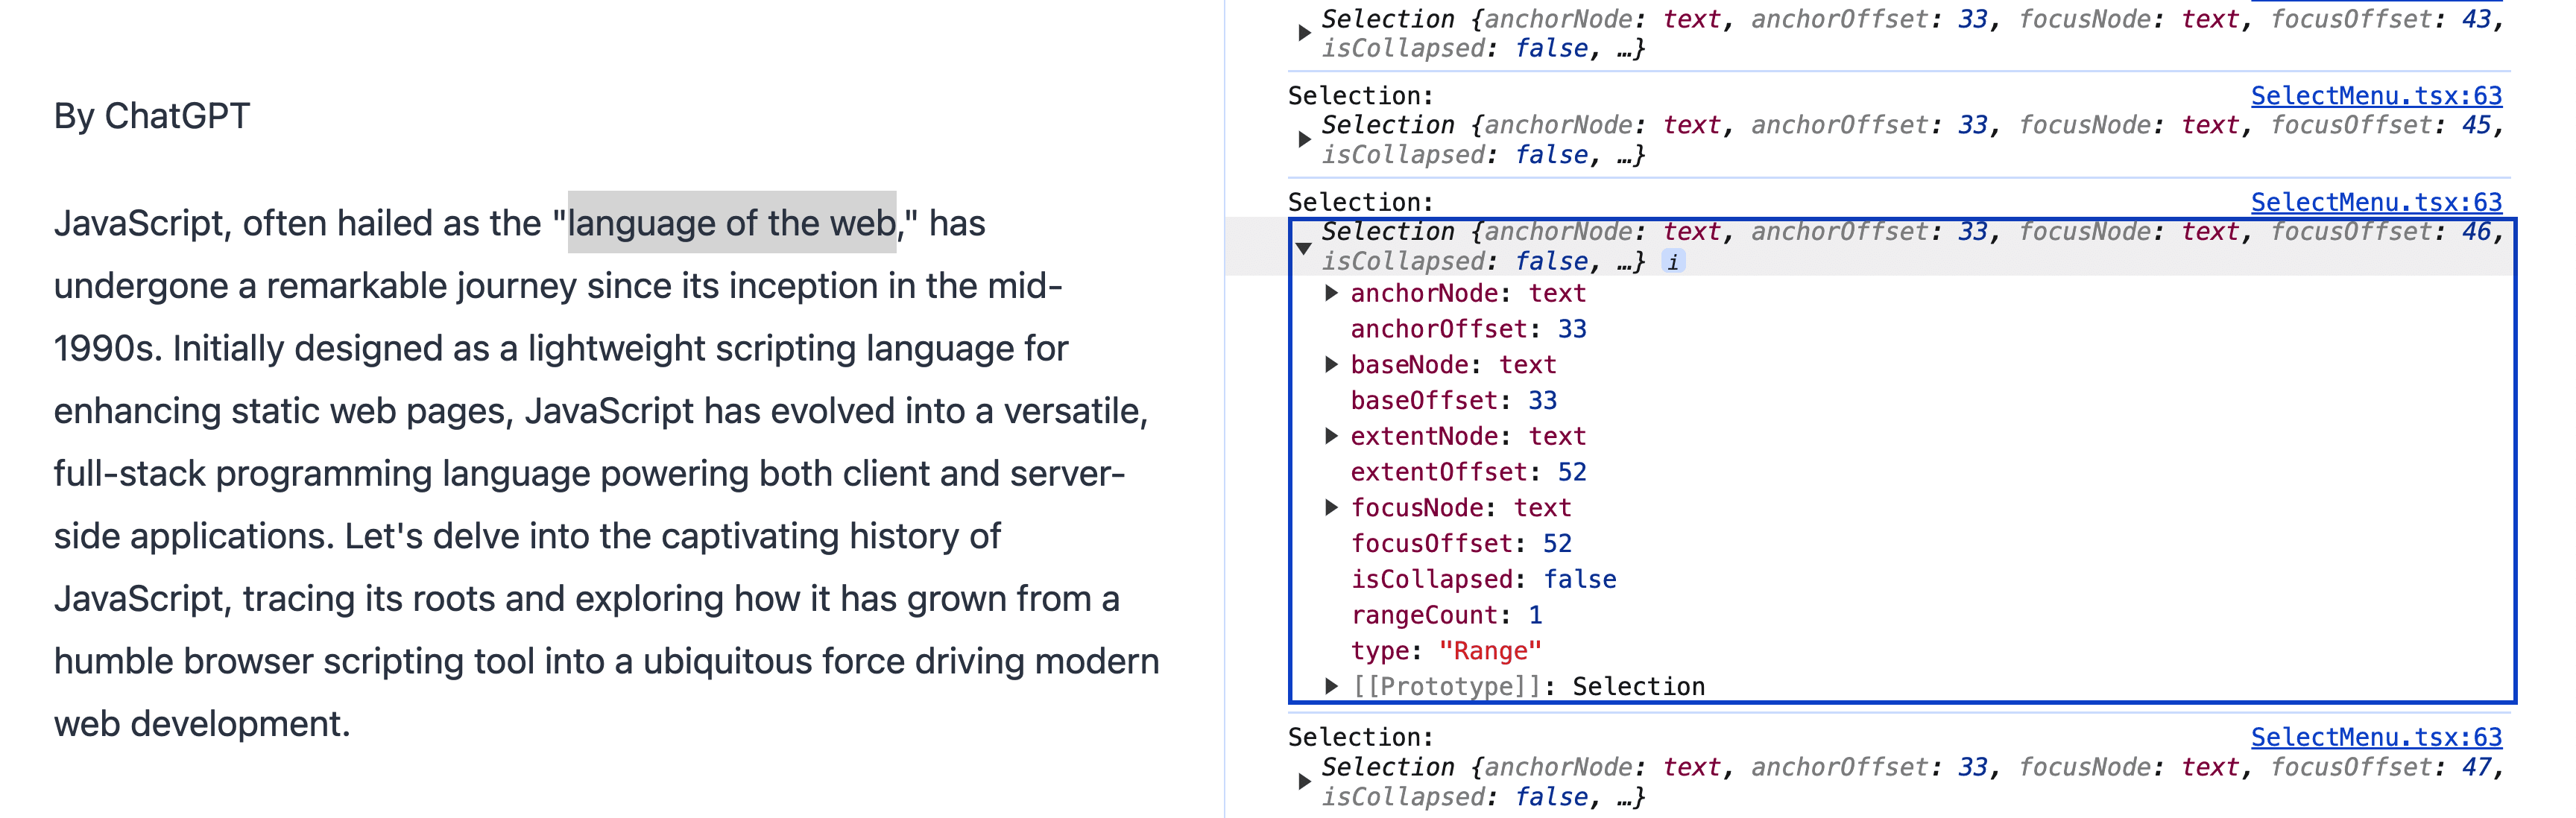Image resolution: width=2576 pixels, height=818 pixels.
Task: Click the 'Selection:' log label above focusOffset 47
Action: pyautogui.click(x=1360, y=737)
